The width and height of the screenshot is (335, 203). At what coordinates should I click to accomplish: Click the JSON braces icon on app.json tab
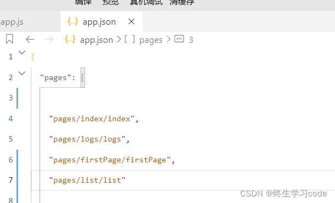click(73, 21)
